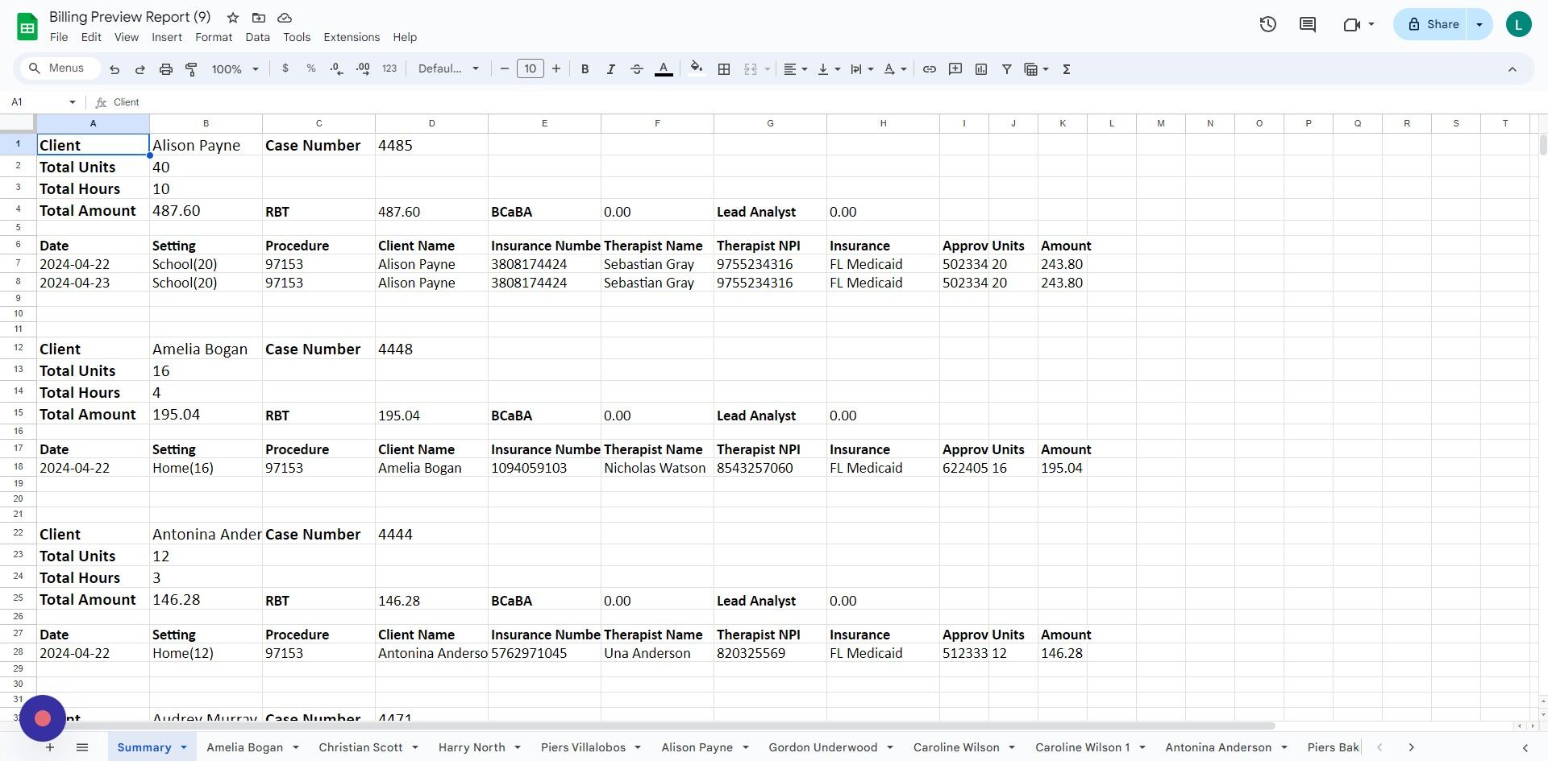Switch to the Harry North sheet tab

coord(472,747)
